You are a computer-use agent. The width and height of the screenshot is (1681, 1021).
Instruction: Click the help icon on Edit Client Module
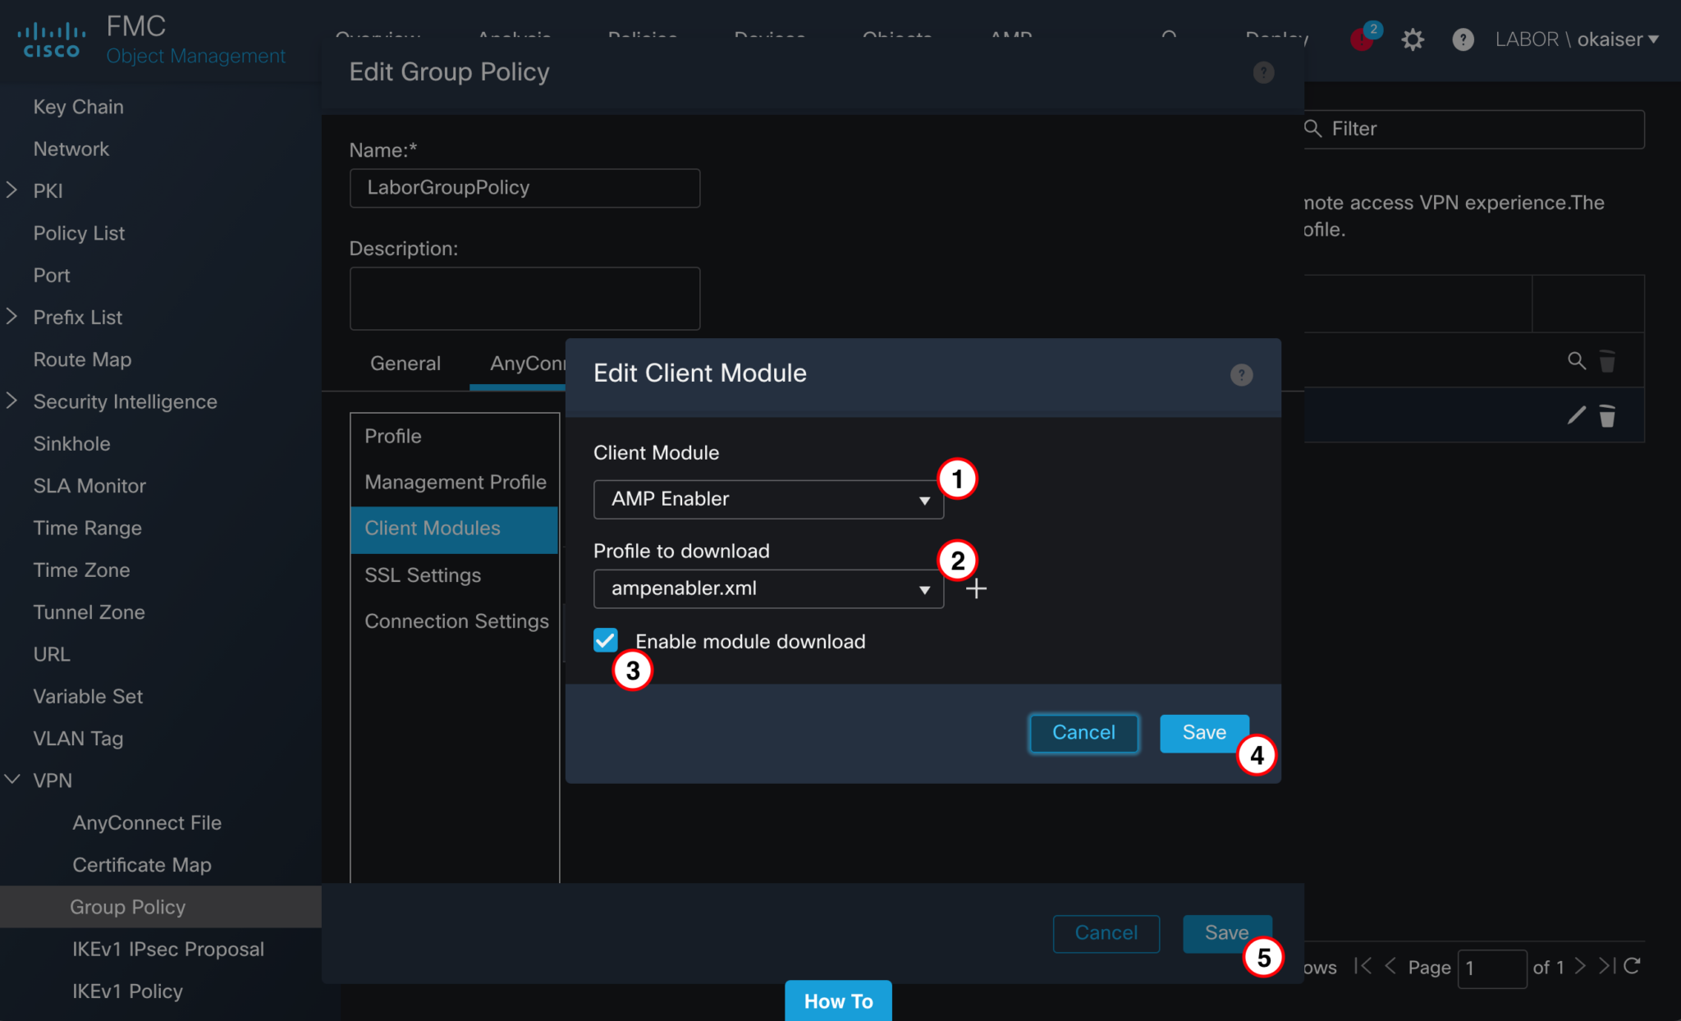(1241, 375)
